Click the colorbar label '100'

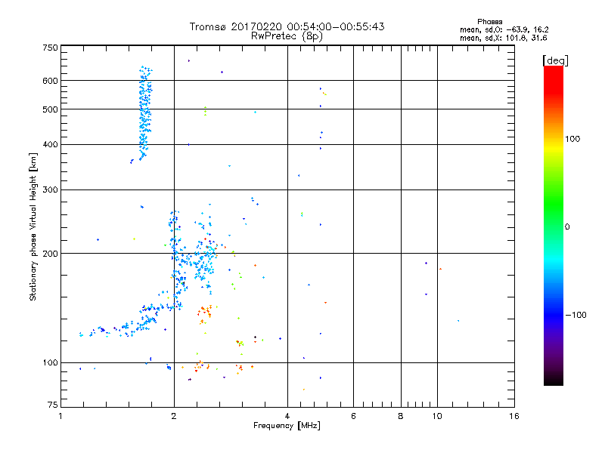coord(572,139)
